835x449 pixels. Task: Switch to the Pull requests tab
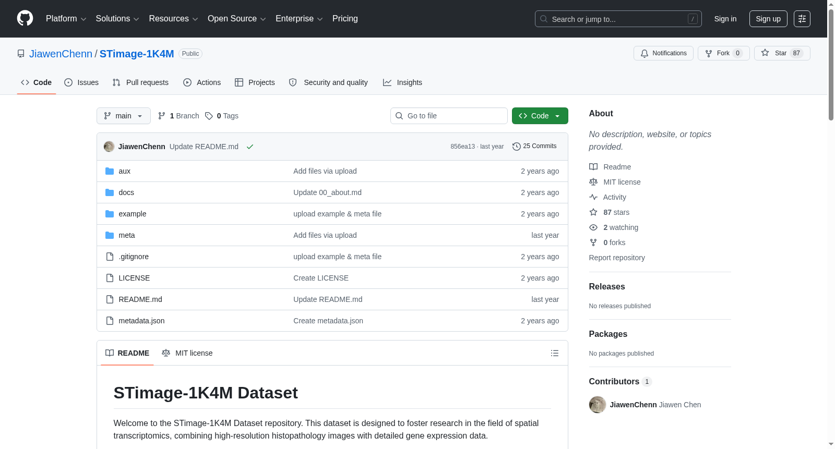point(140,82)
